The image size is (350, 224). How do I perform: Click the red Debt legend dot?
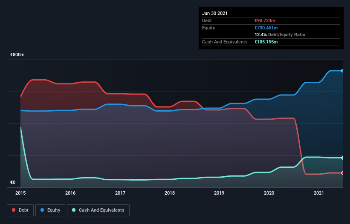[14, 210]
